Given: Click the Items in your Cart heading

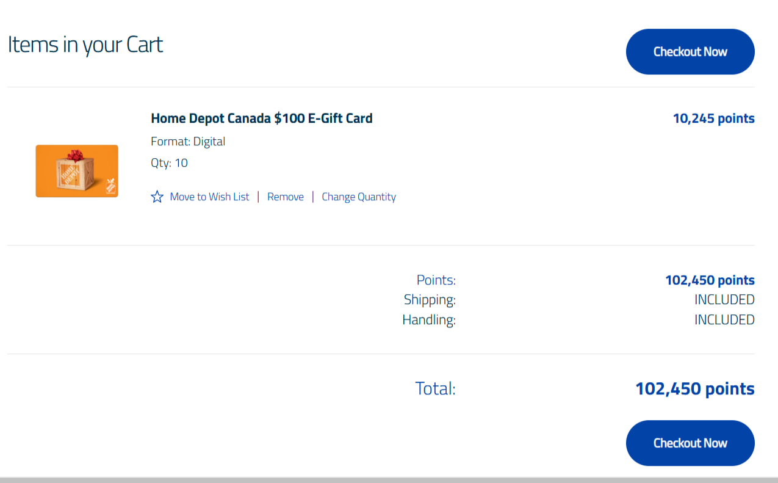Looking at the screenshot, I should tap(85, 45).
